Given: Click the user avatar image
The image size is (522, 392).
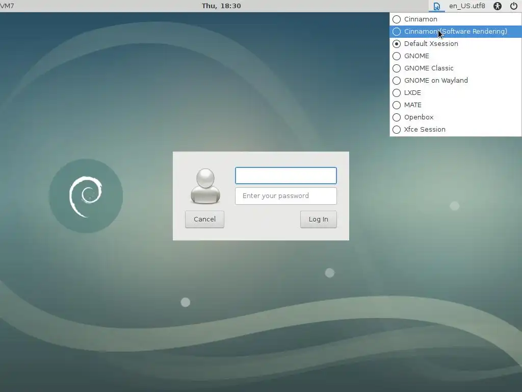Looking at the screenshot, I should [205, 186].
